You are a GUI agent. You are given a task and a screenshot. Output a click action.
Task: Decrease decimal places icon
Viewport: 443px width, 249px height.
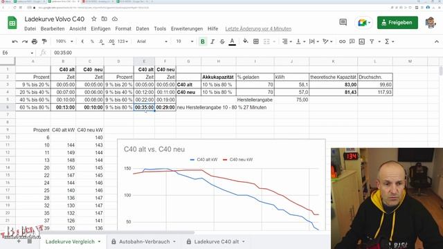[x=101, y=41]
